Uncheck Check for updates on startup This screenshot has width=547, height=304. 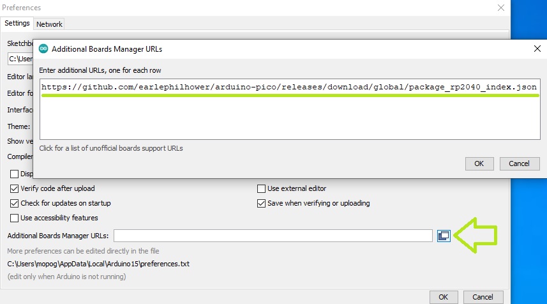pyautogui.click(x=15, y=204)
